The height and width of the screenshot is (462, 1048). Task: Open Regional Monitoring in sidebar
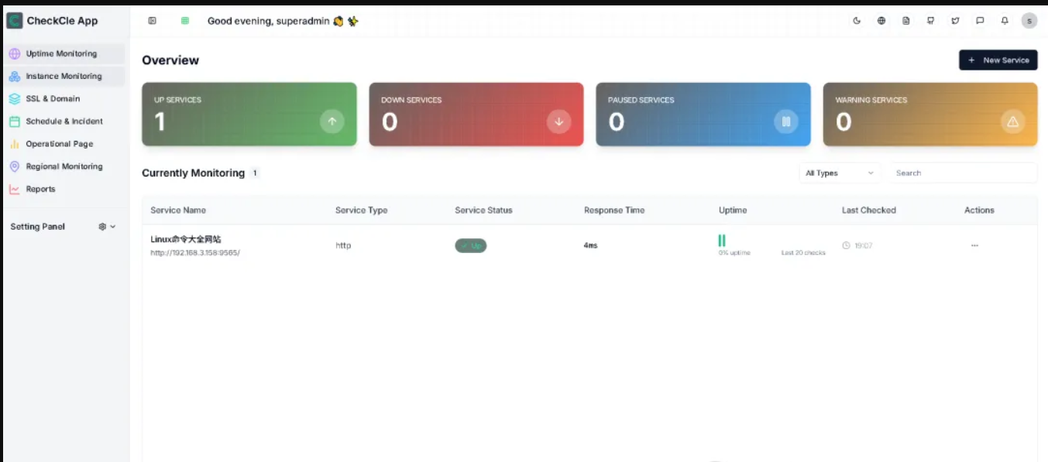point(64,166)
